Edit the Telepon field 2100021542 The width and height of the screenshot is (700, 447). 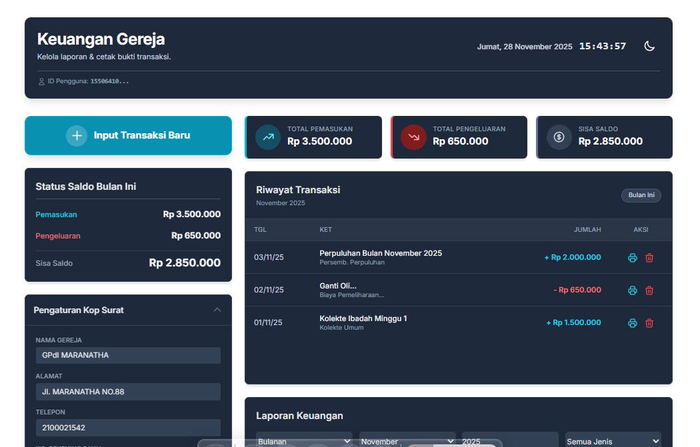tap(128, 428)
